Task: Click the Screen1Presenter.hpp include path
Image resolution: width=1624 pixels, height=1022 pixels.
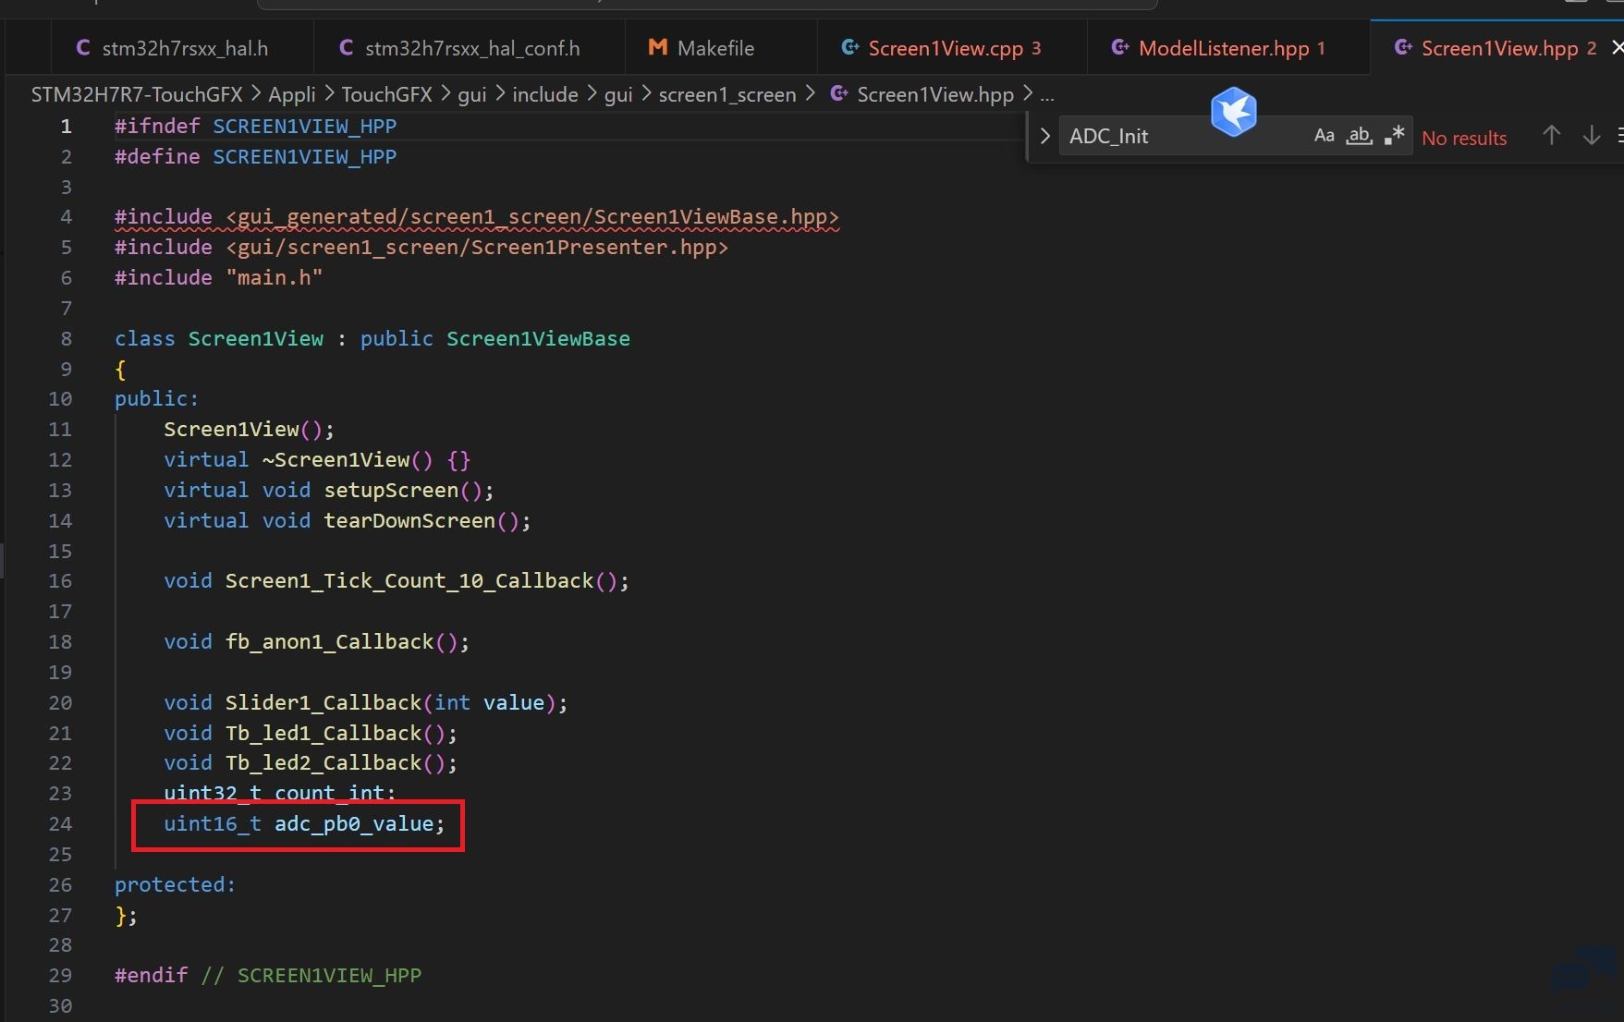Action: 477,248
